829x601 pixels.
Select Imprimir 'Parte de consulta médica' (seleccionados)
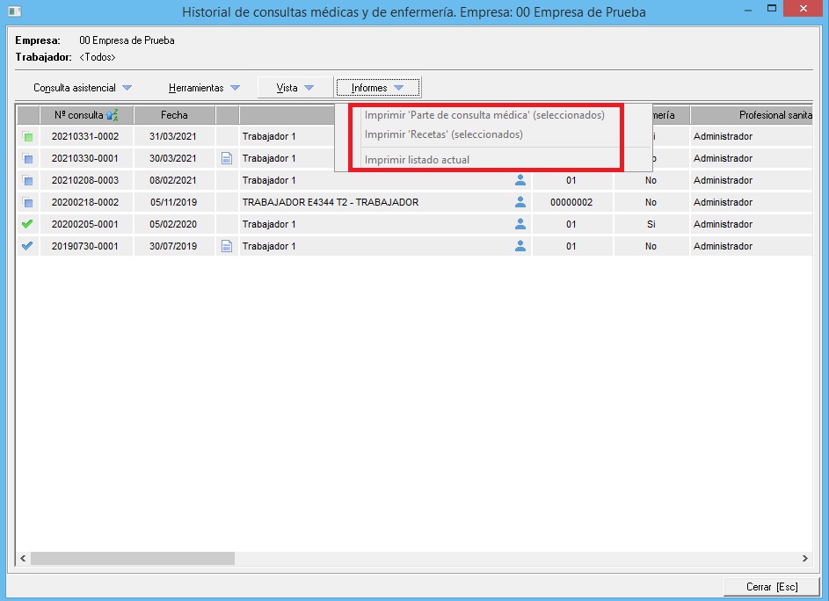point(484,115)
